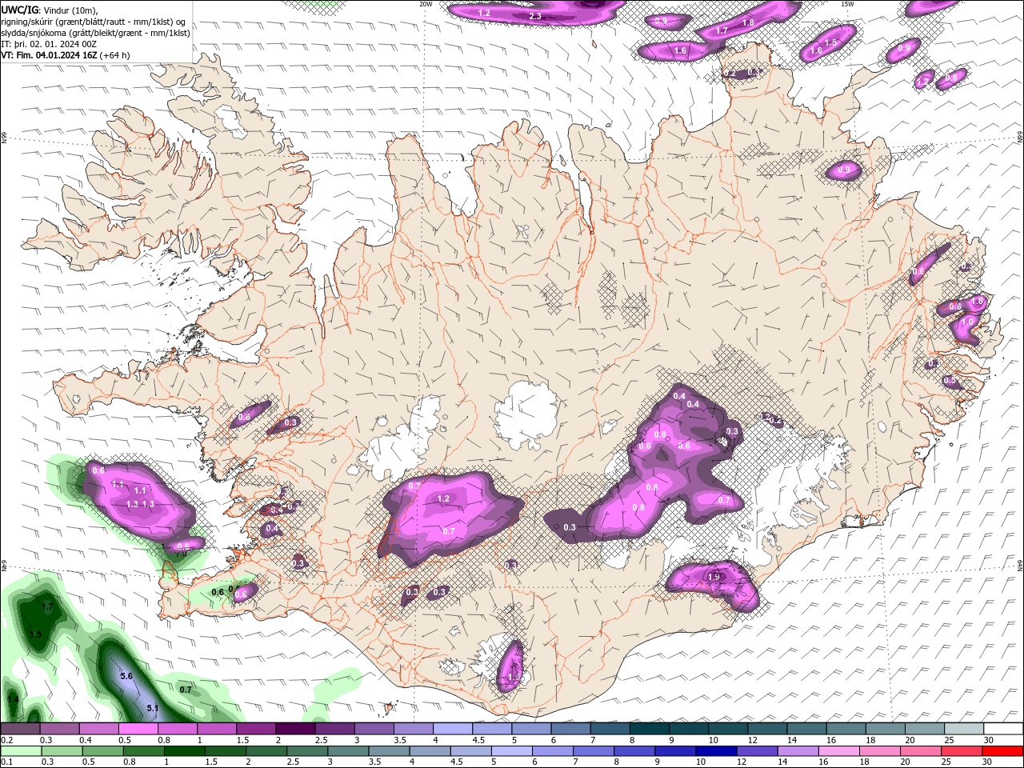
Task: Pick the deep blue 10 rain legend swatch
Action: click(716, 751)
